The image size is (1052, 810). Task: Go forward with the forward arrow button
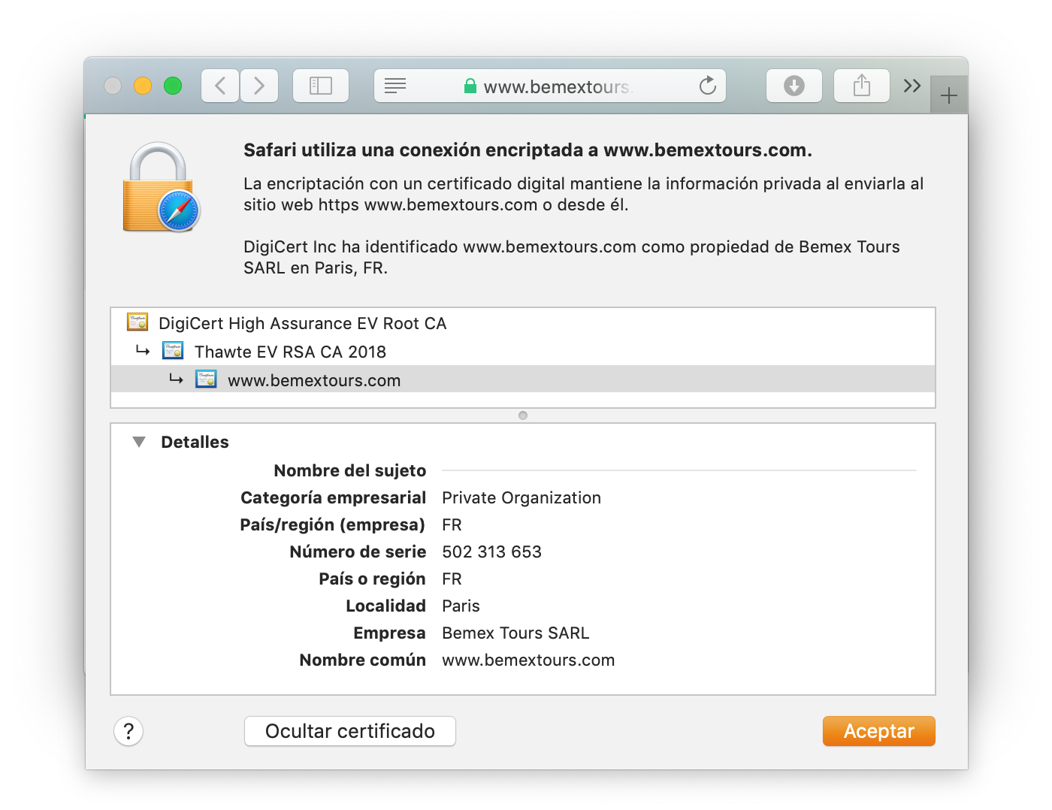259,86
